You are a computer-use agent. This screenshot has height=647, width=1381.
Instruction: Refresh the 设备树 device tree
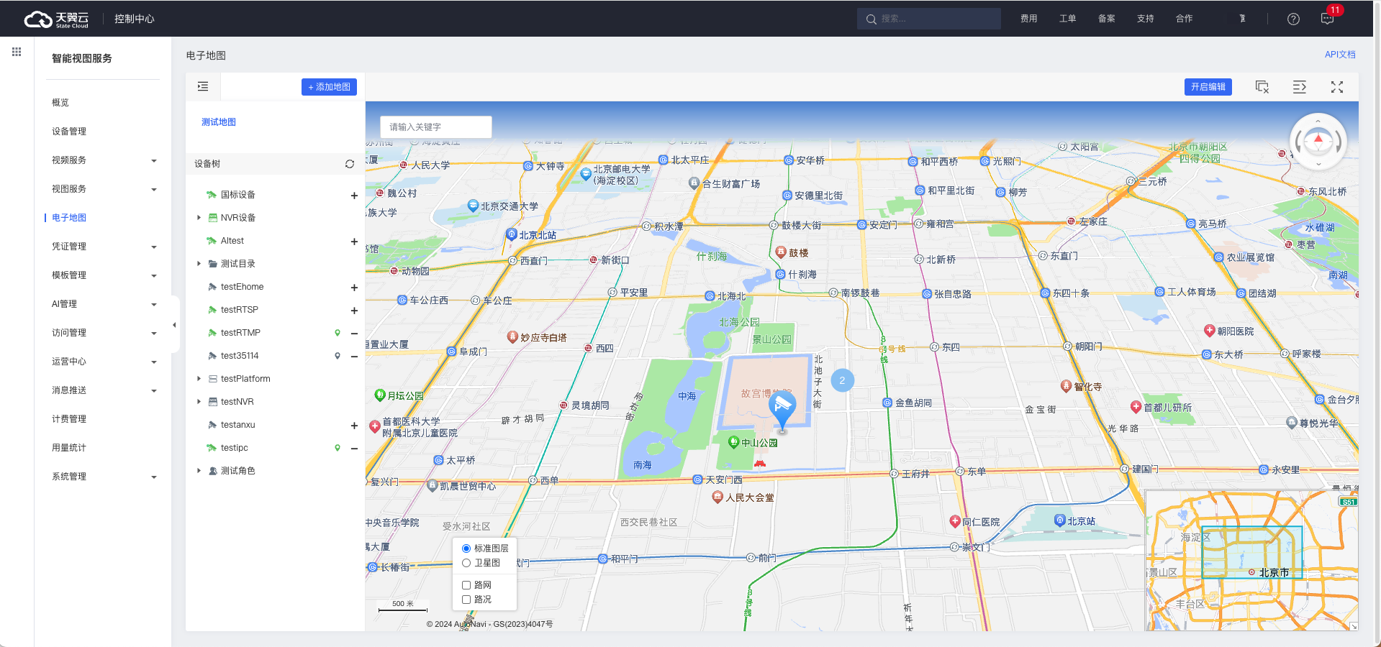click(x=350, y=164)
